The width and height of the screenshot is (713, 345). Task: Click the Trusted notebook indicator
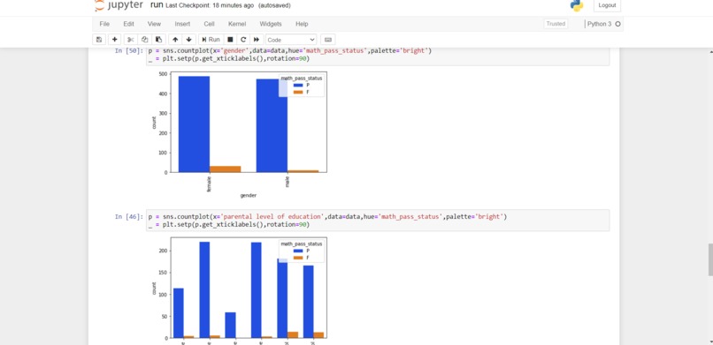tap(556, 24)
